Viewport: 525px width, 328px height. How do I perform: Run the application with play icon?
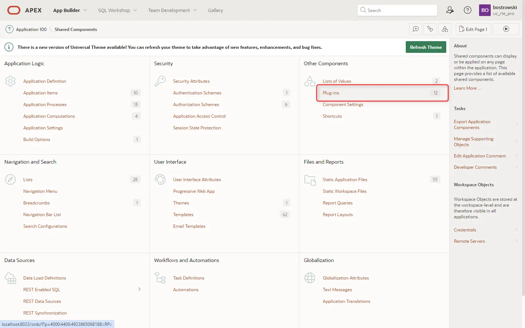pyautogui.click(x=506, y=29)
